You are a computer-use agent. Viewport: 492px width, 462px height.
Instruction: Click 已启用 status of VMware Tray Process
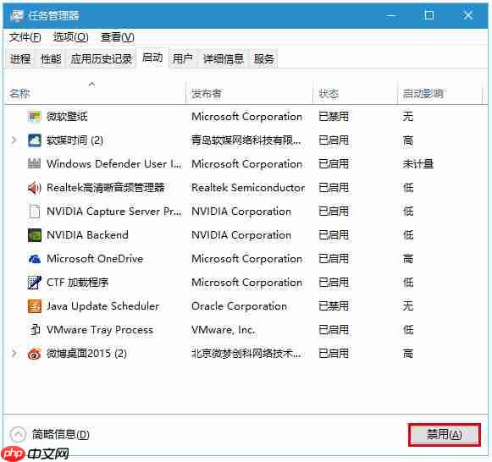[334, 330]
